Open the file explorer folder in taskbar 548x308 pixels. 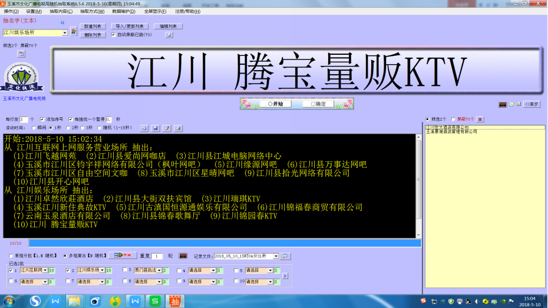[74, 301]
